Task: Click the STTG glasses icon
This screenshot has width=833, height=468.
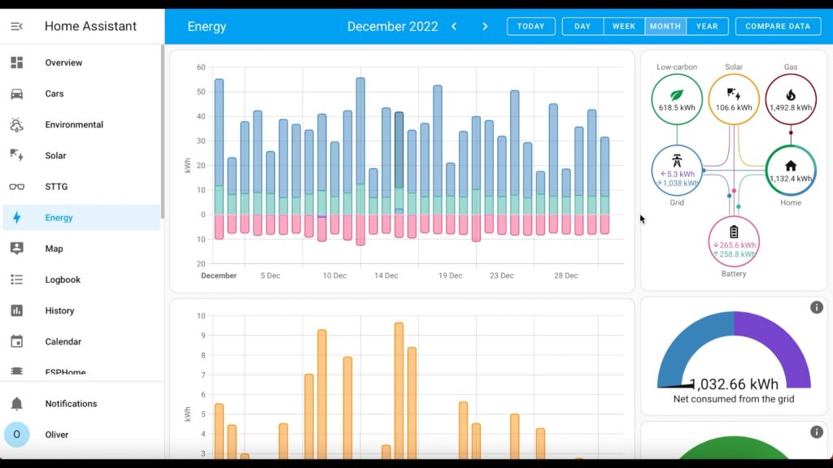Action: (x=16, y=187)
